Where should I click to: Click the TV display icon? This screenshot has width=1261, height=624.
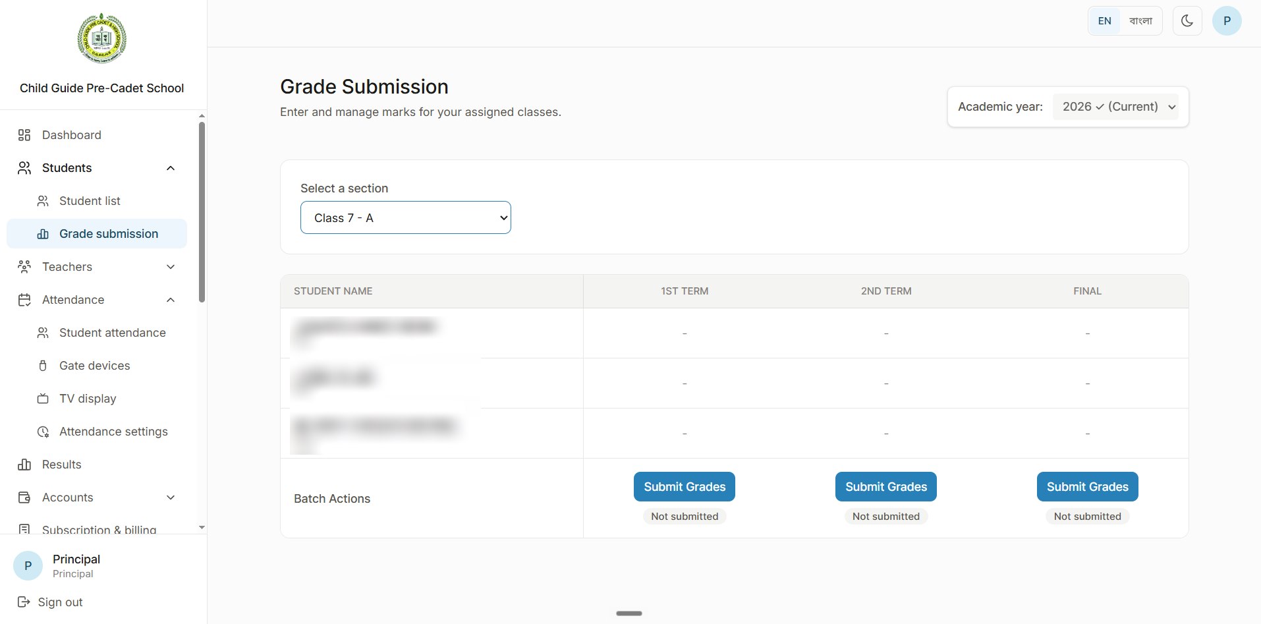point(43,399)
